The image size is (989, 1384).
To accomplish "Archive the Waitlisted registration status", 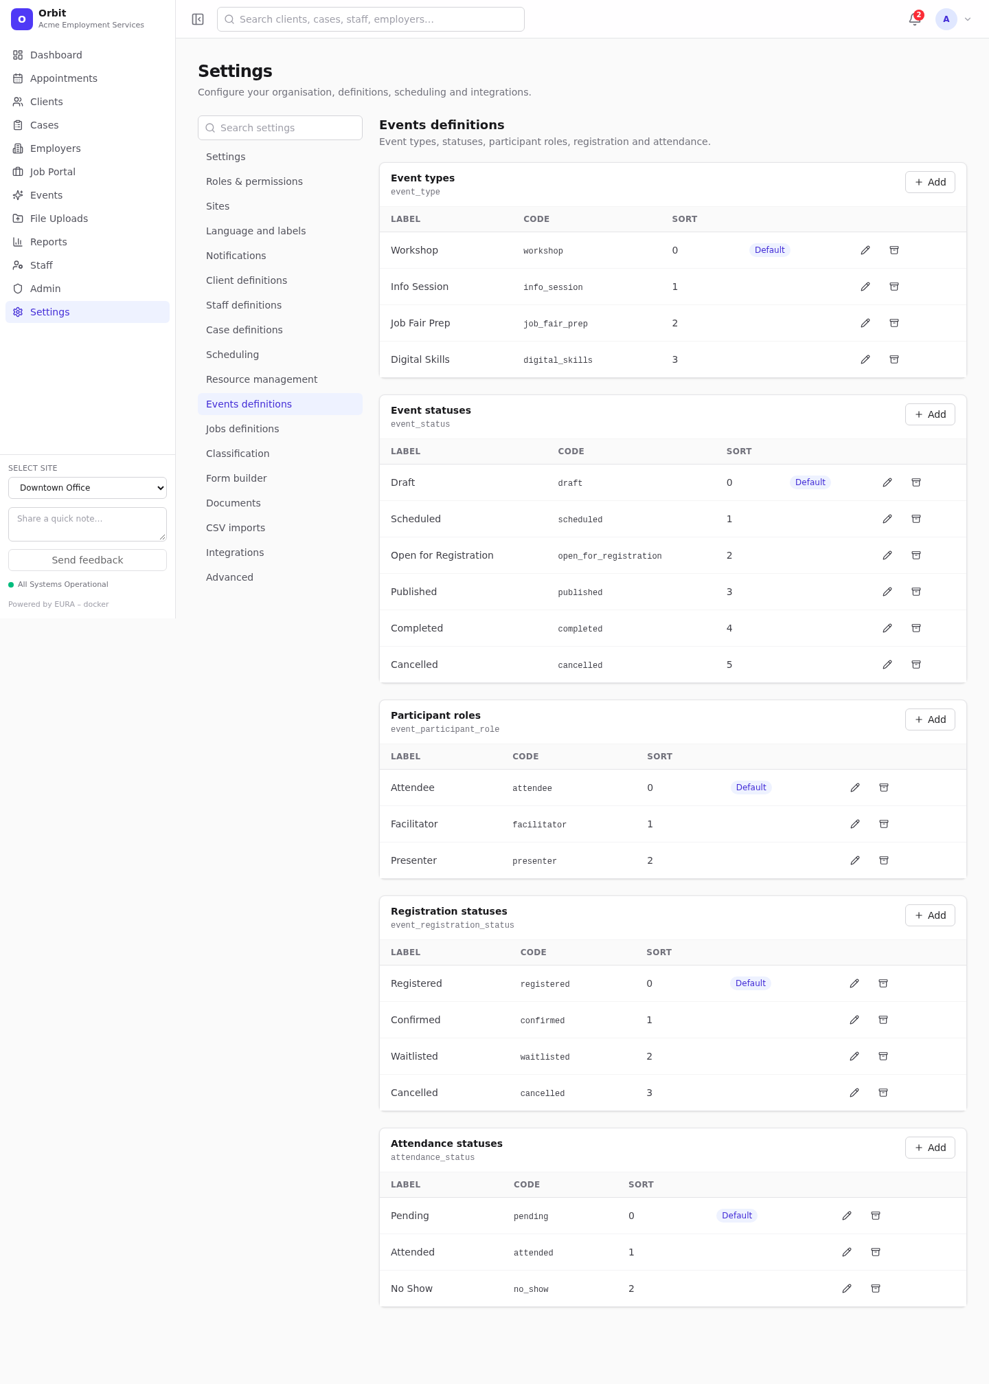I will (883, 1056).
